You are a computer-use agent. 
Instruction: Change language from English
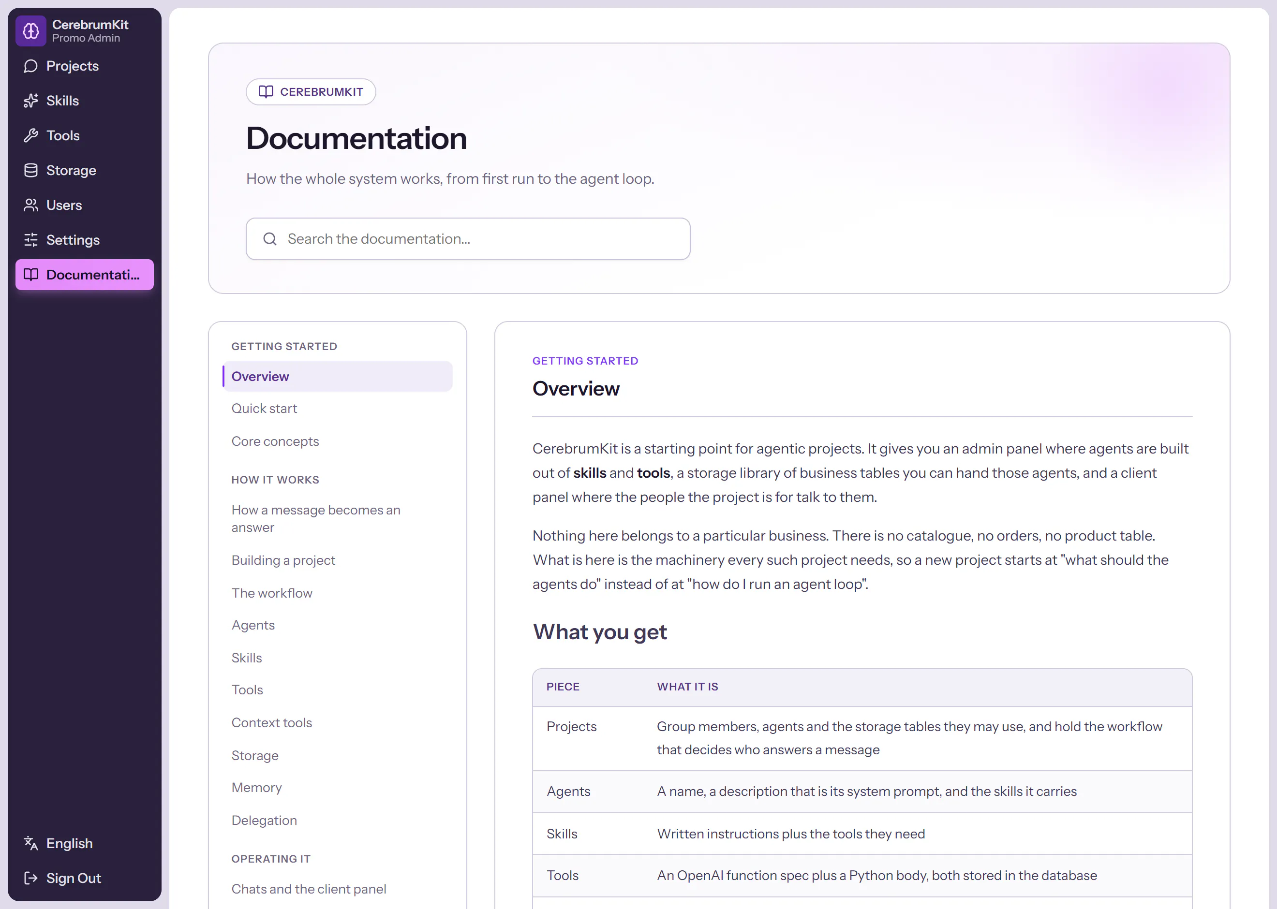point(85,844)
